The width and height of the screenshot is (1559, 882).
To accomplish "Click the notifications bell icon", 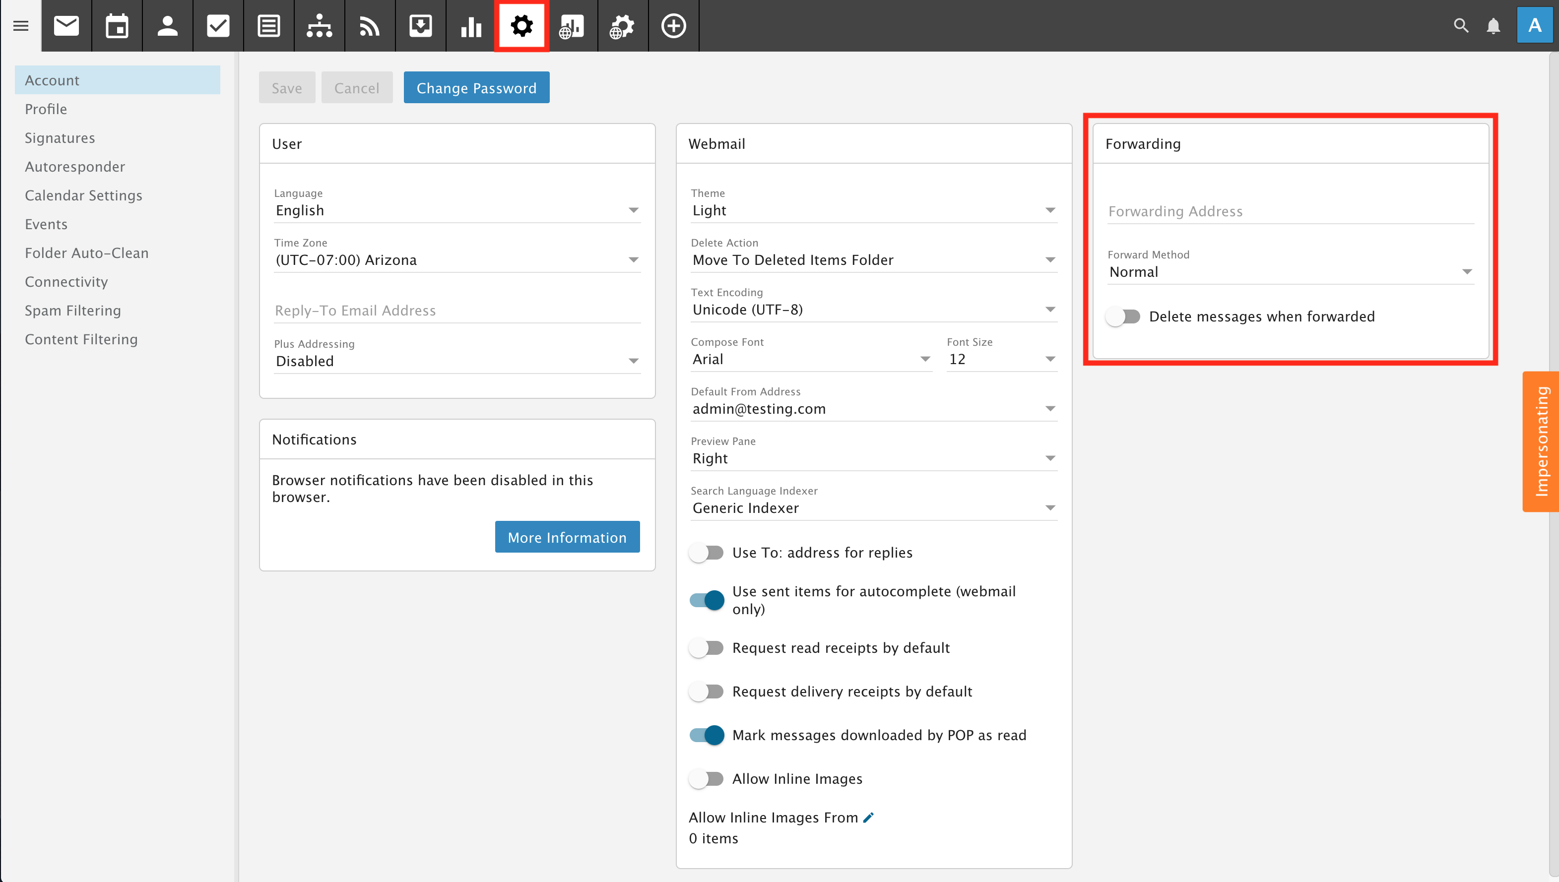I will [x=1494, y=26].
